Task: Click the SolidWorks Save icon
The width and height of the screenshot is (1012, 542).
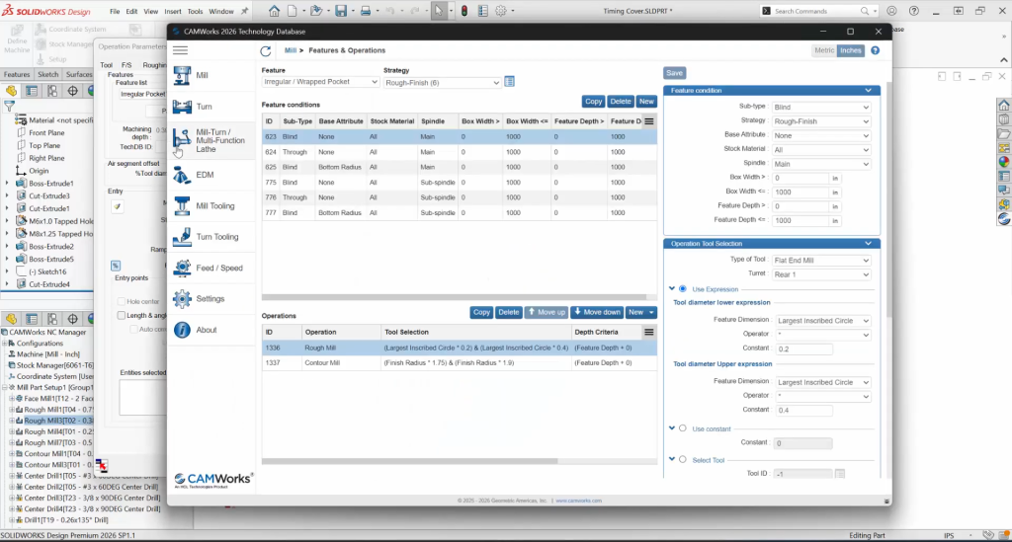Action: [x=341, y=11]
